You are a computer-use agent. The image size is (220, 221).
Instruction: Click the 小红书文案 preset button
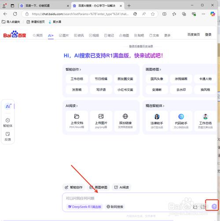pyautogui.click(x=125, y=89)
